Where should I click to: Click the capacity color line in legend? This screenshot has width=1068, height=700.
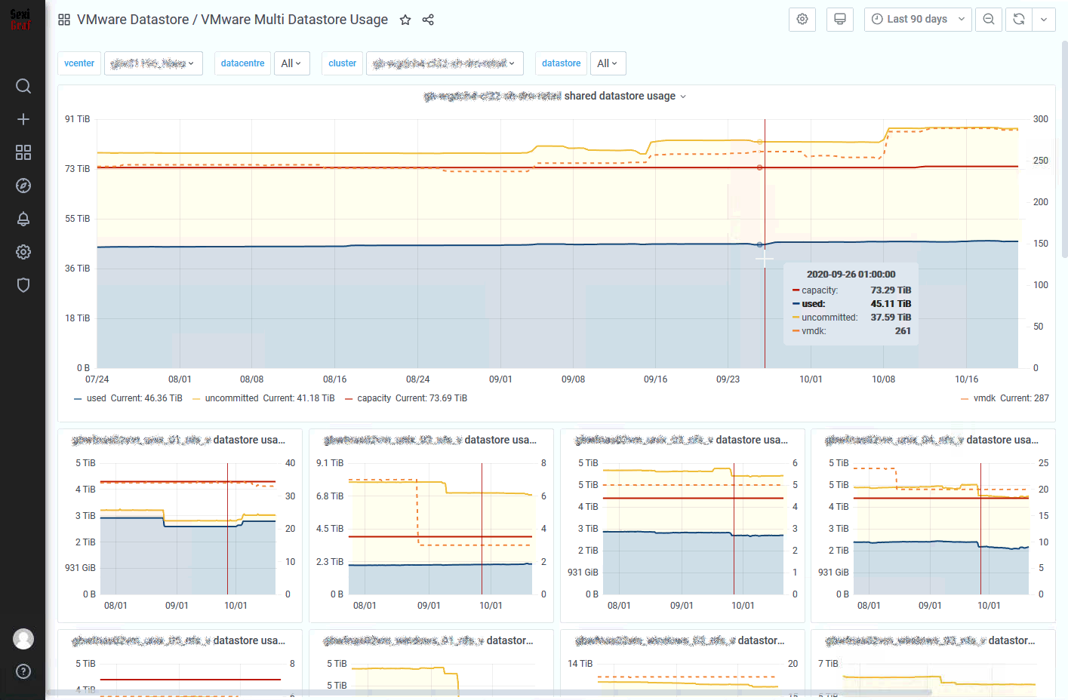tap(349, 399)
